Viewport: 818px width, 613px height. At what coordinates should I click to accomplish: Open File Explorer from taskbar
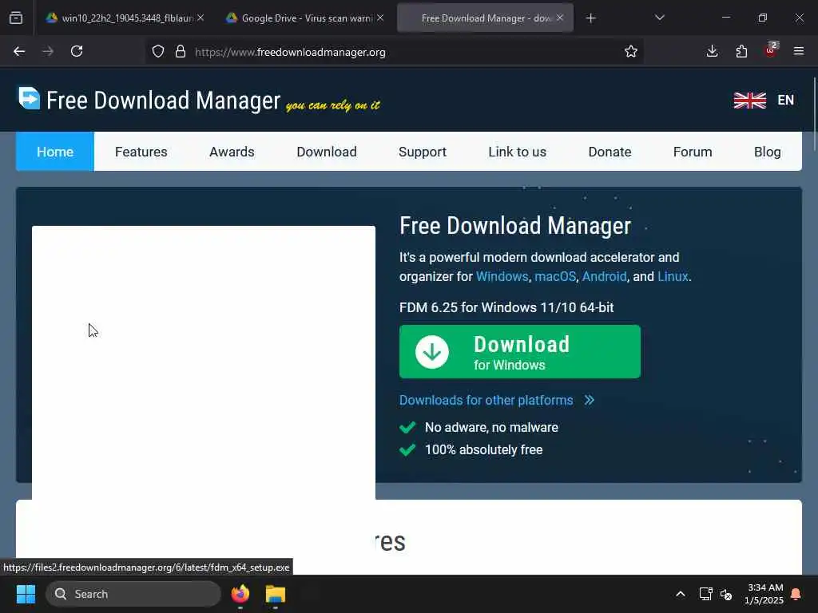coord(276,594)
